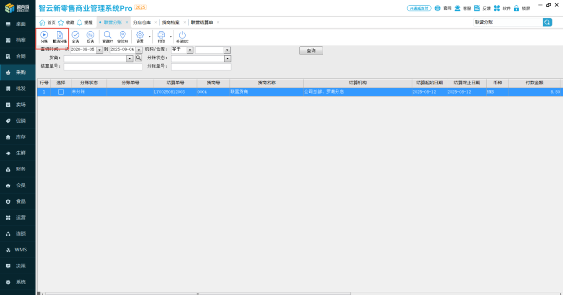Image resolution: width=563 pixels, height=295 pixels.
Task: Switch to the 分店仓库 tab
Action: 142,22
